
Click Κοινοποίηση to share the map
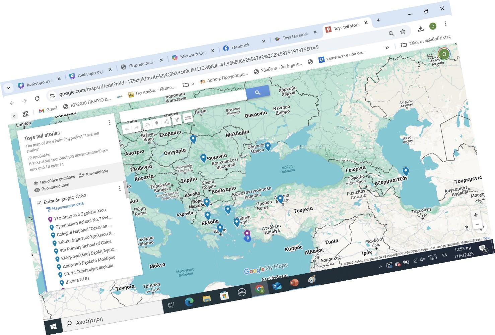[93, 173]
